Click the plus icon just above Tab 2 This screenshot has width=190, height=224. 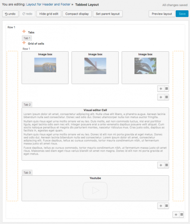161,97
